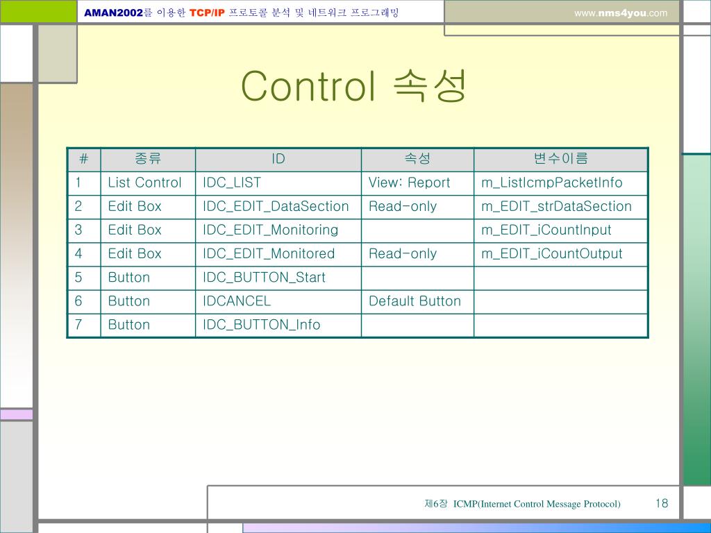Click table header cell '변수이름'
The width and height of the screenshot is (711, 533).
560,159
